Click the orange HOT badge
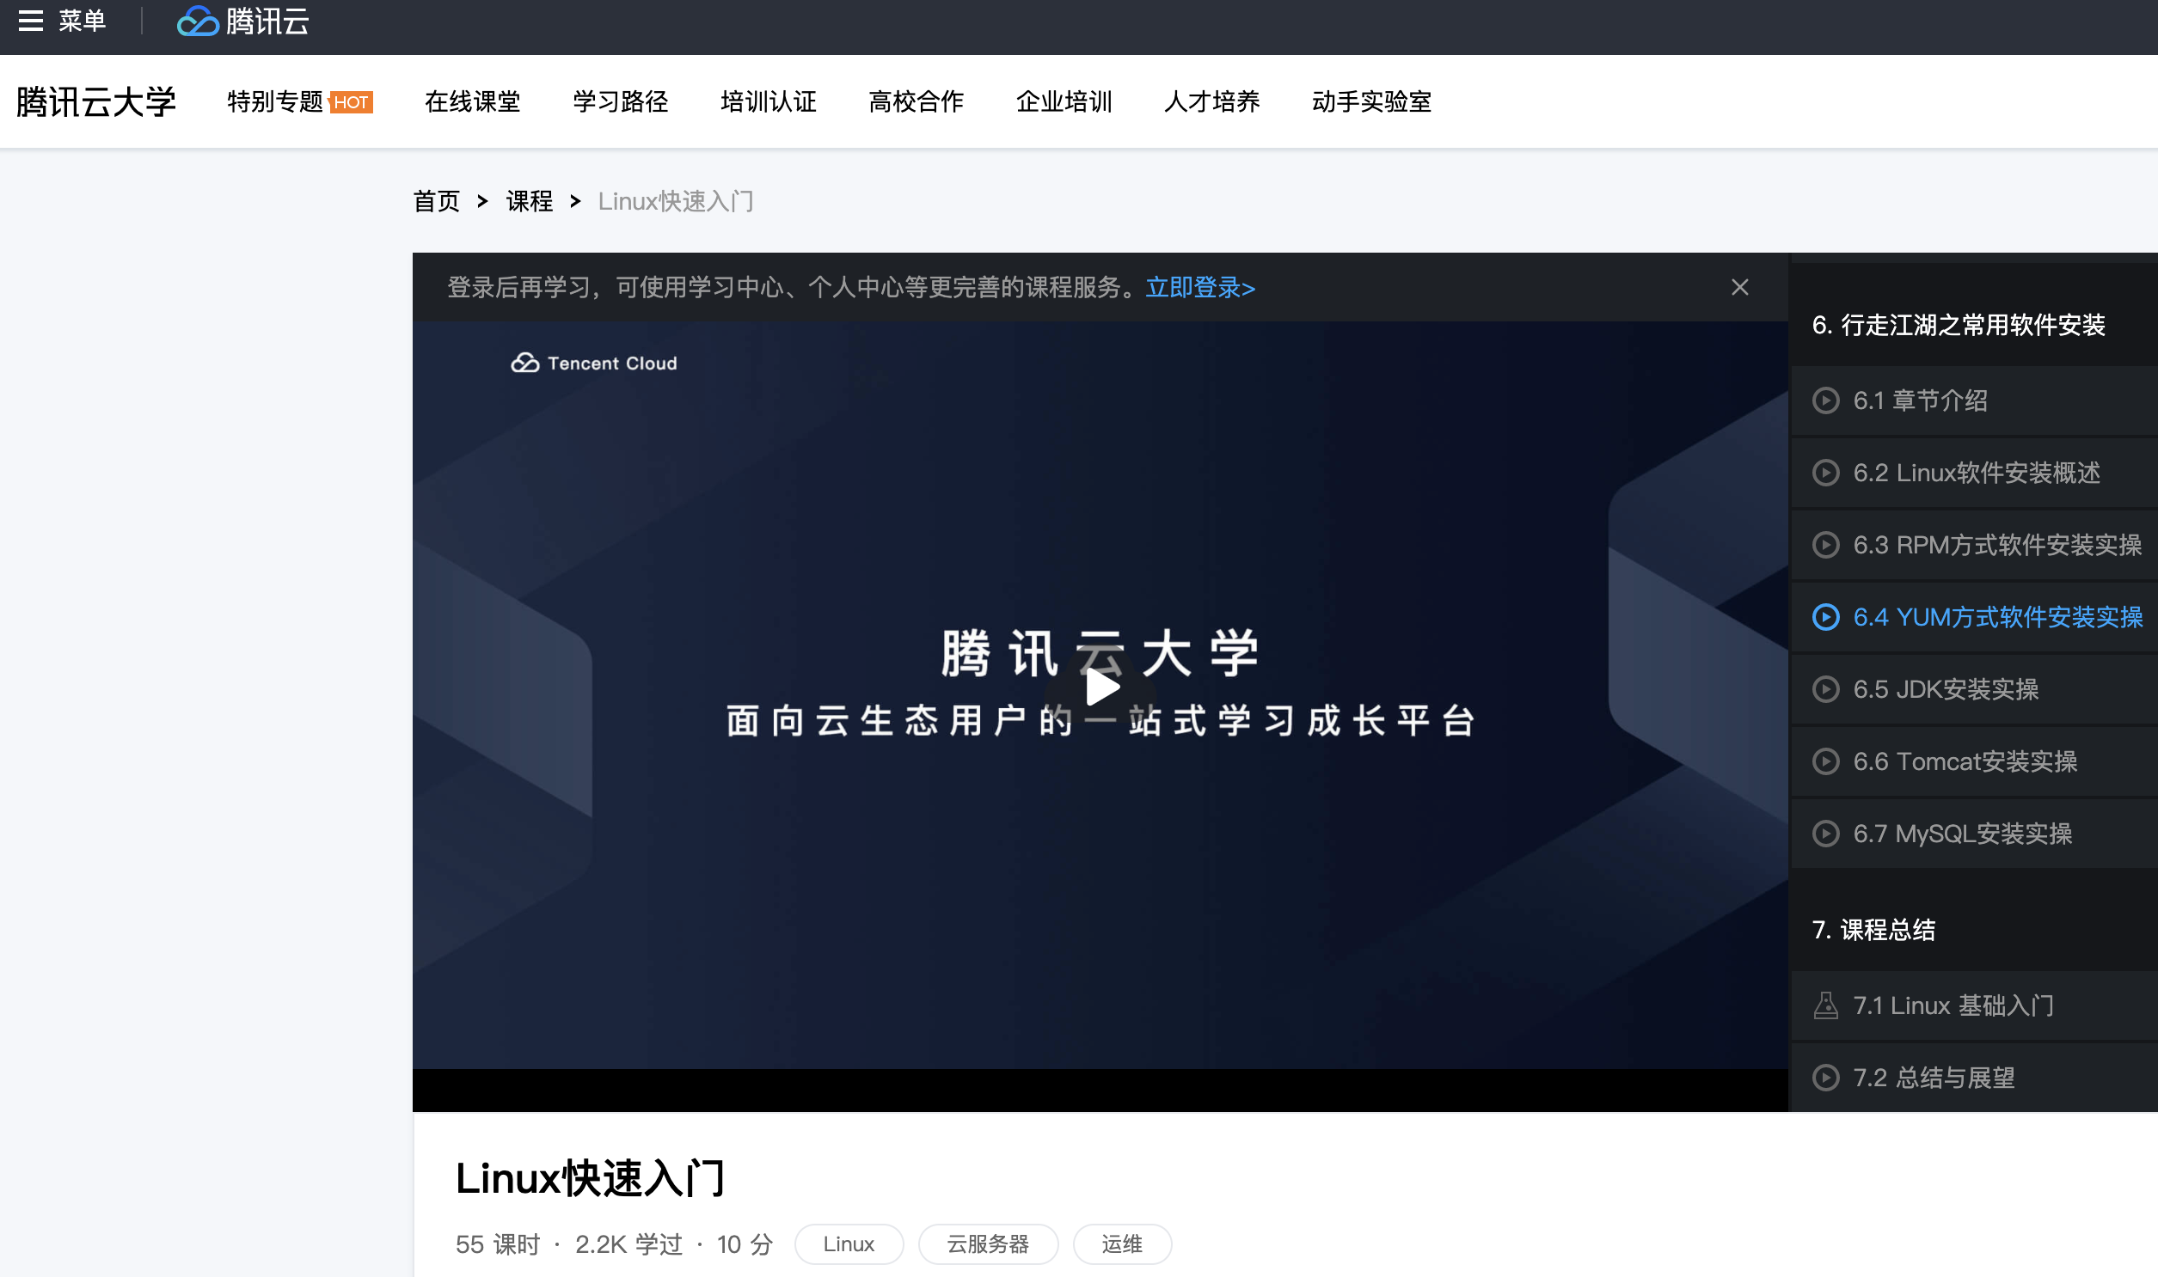2158x1277 pixels. tap(351, 102)
